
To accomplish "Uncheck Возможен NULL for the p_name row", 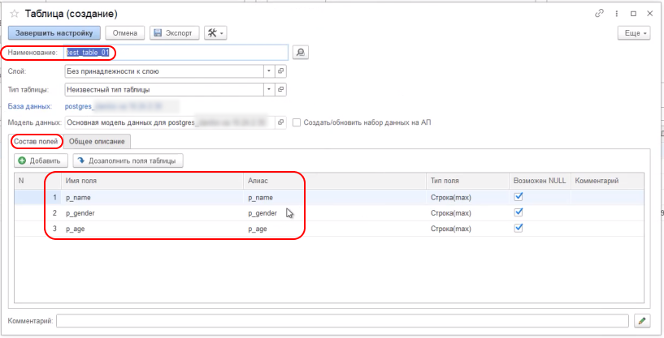I will point(519,196).
